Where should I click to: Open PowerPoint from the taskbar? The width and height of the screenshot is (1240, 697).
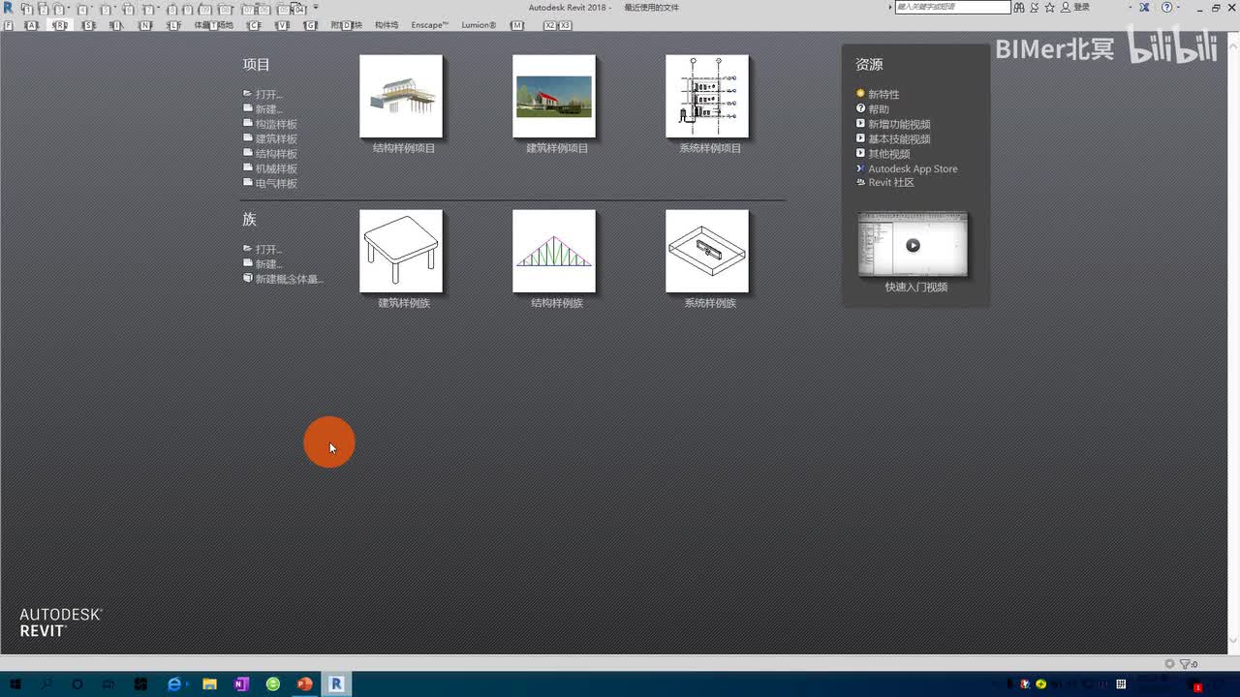tap(305, 684)
